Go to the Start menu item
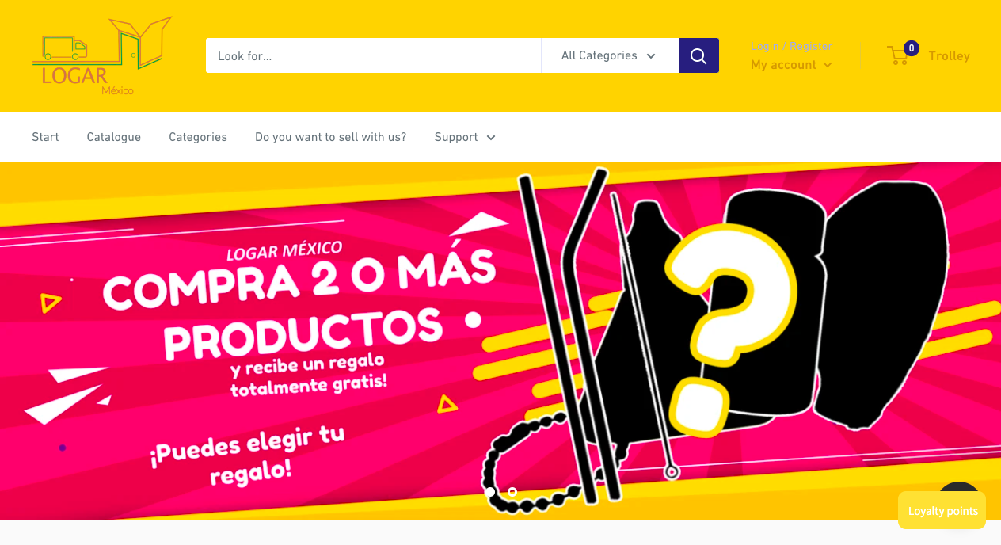This screenshot has width=1001, height=545. [x=45, y=137]
